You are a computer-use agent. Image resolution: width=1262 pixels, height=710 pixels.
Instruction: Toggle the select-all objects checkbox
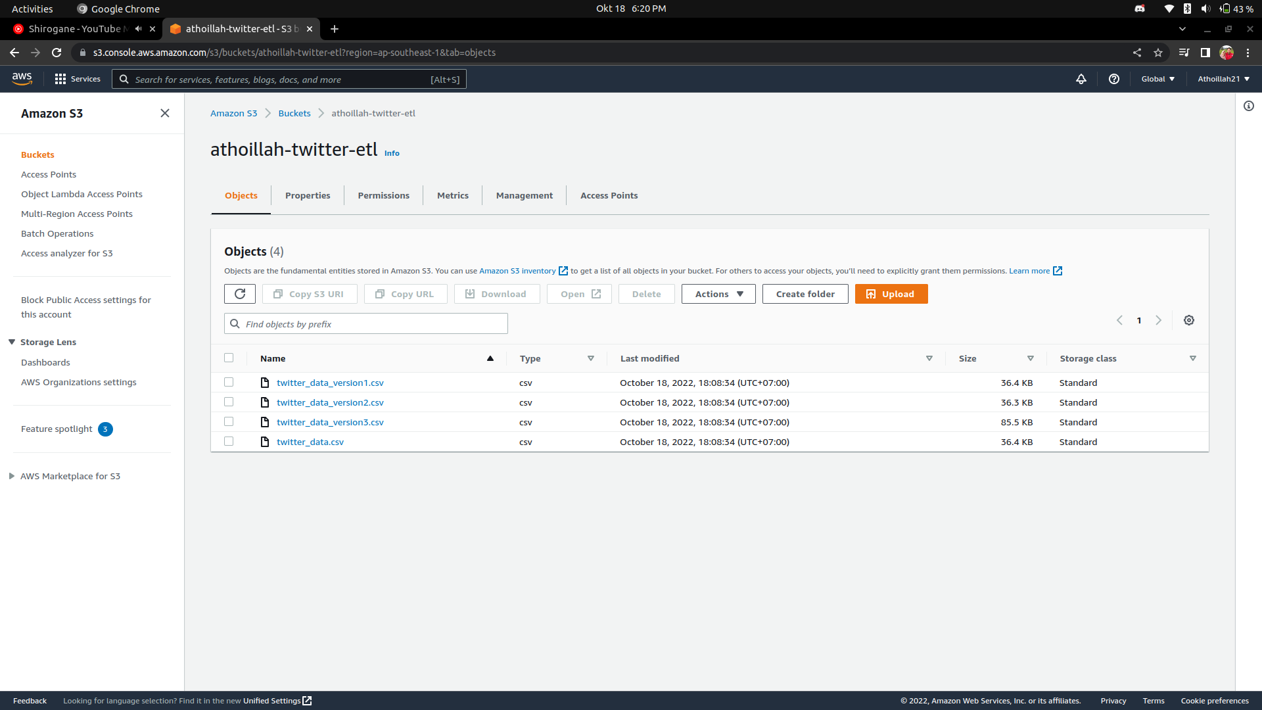click(229, 358)
